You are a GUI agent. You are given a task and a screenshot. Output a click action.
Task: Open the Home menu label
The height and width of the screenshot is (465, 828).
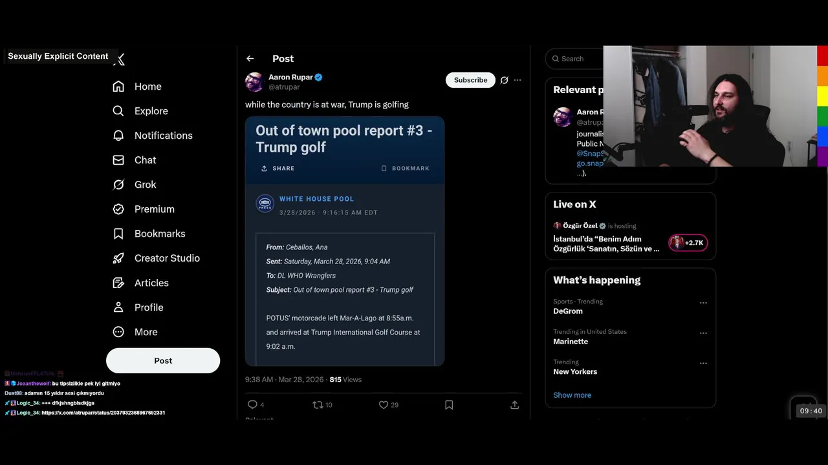(148, 87)
